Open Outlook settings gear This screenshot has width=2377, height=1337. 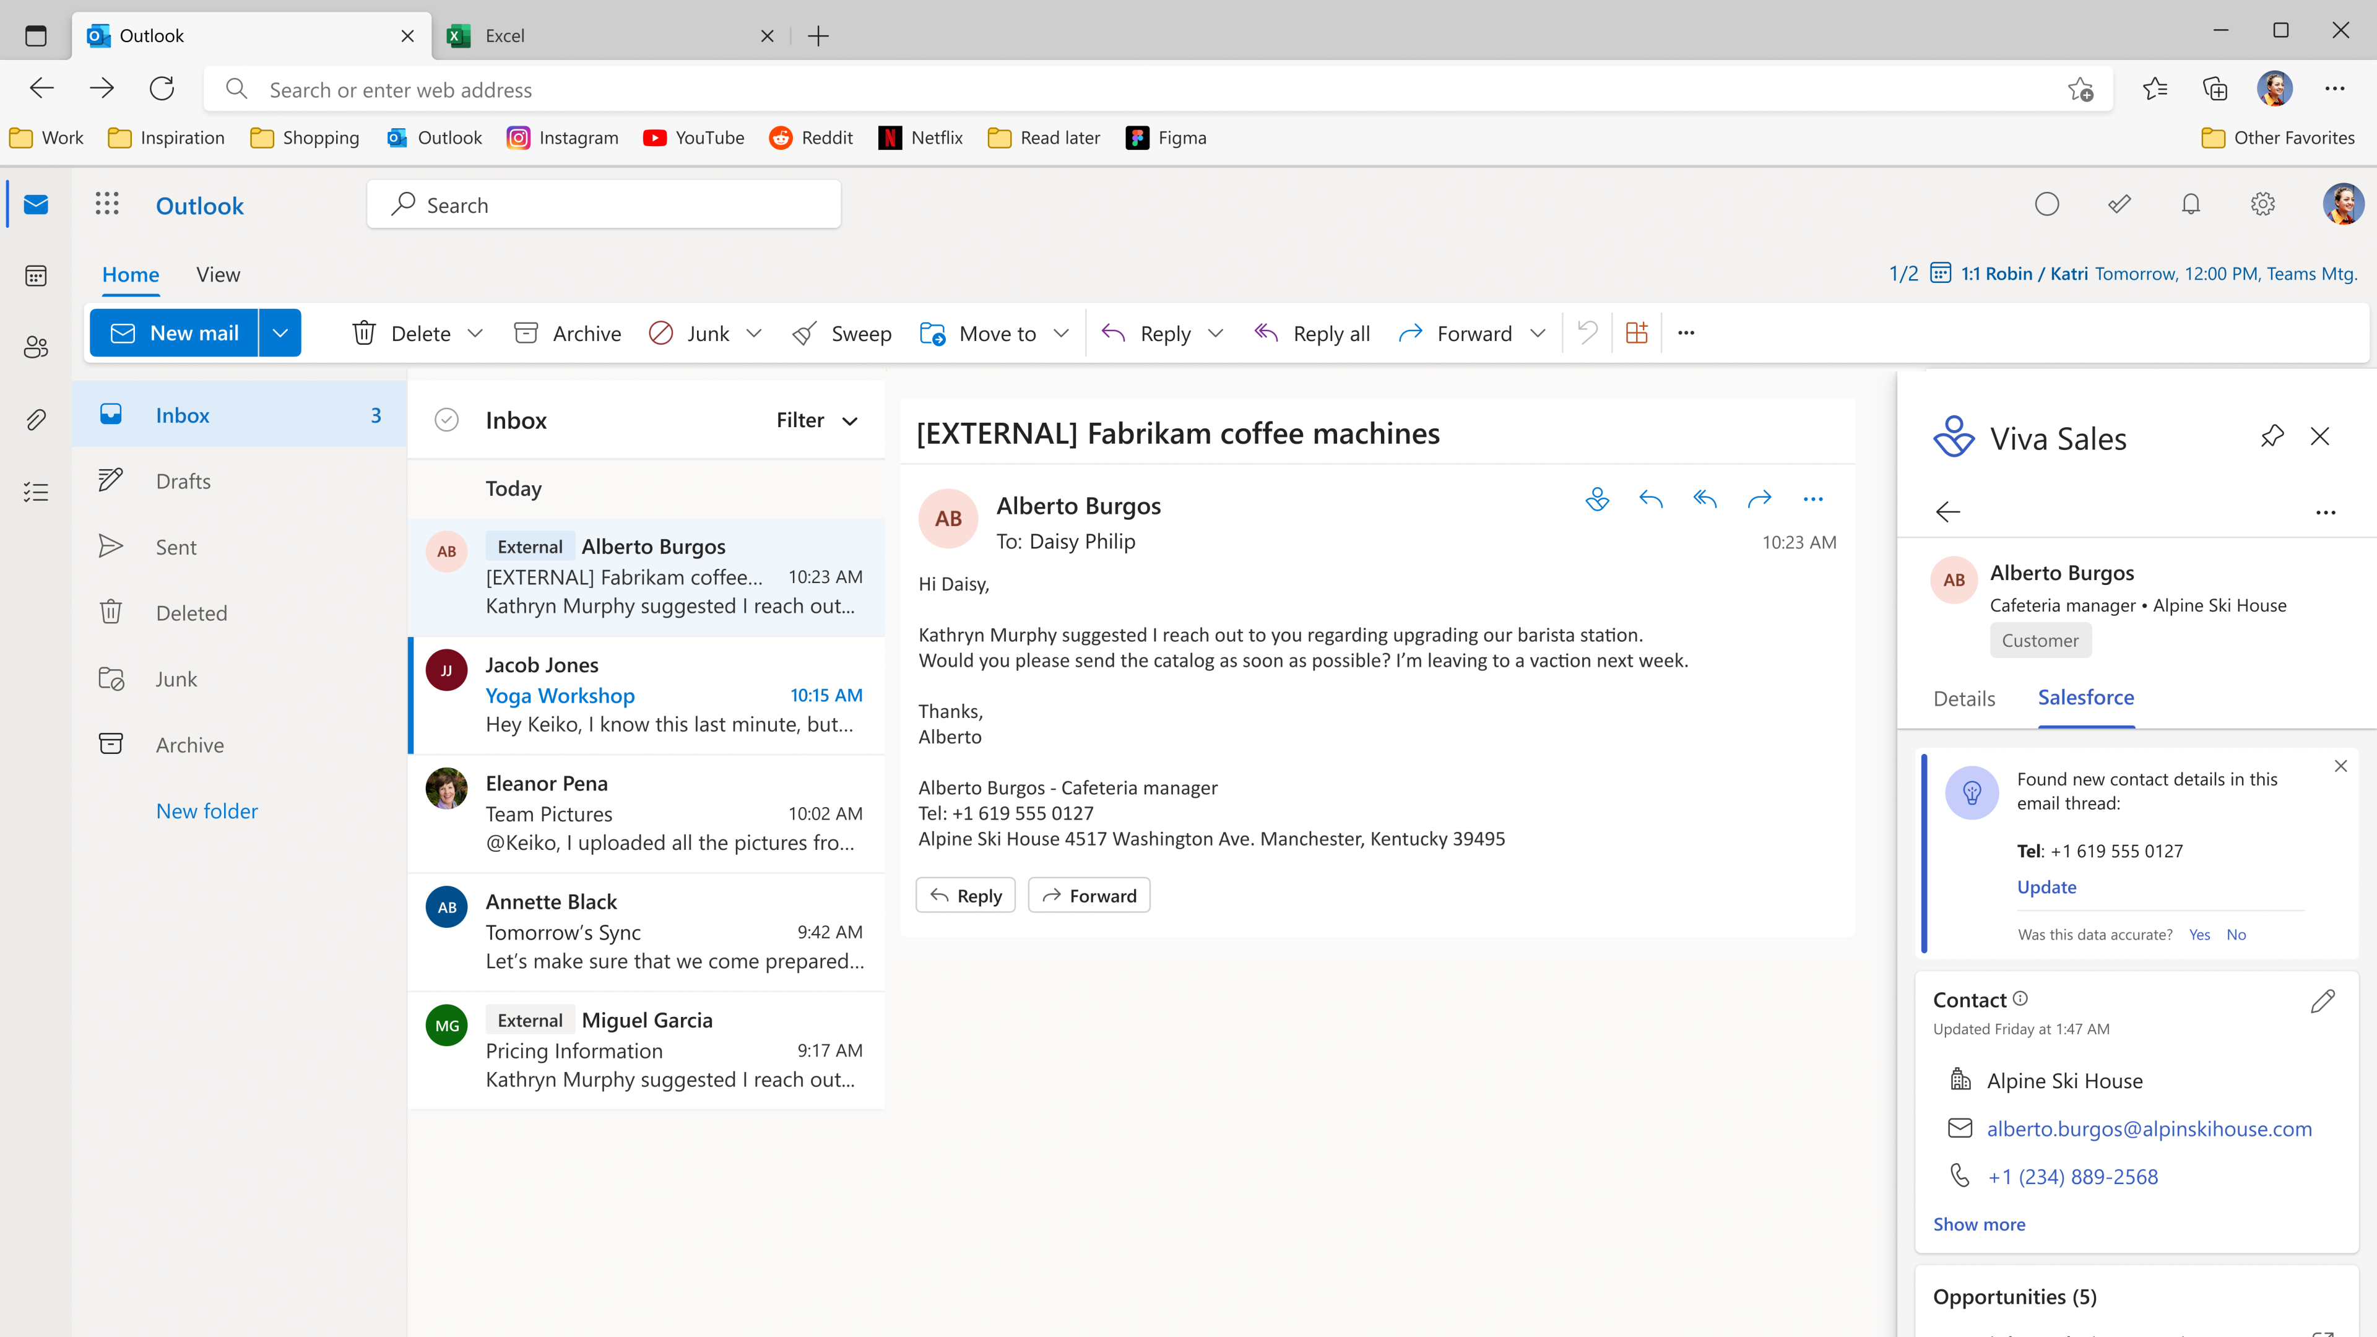[2262, 204]
